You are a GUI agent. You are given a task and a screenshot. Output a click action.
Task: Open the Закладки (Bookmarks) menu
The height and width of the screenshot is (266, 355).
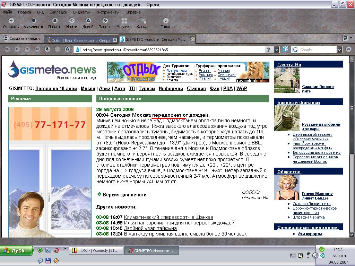pos(59,12)
